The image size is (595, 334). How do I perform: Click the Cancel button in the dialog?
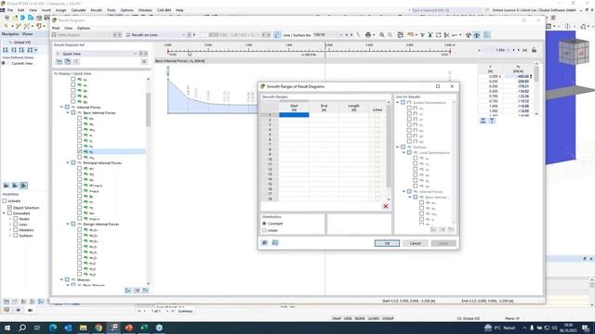(416, 243)
